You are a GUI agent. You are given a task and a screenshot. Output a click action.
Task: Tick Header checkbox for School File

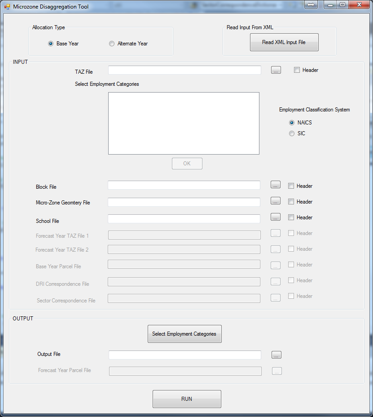291,217
